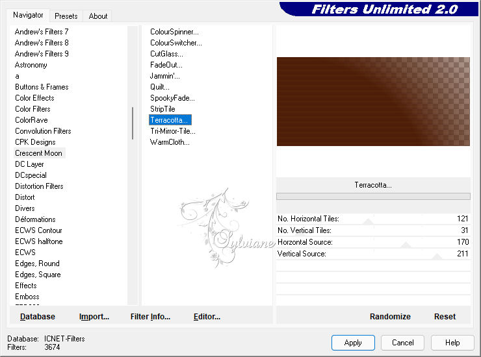Reset the filter settings
Screen dimensions: 481x357
445,317
